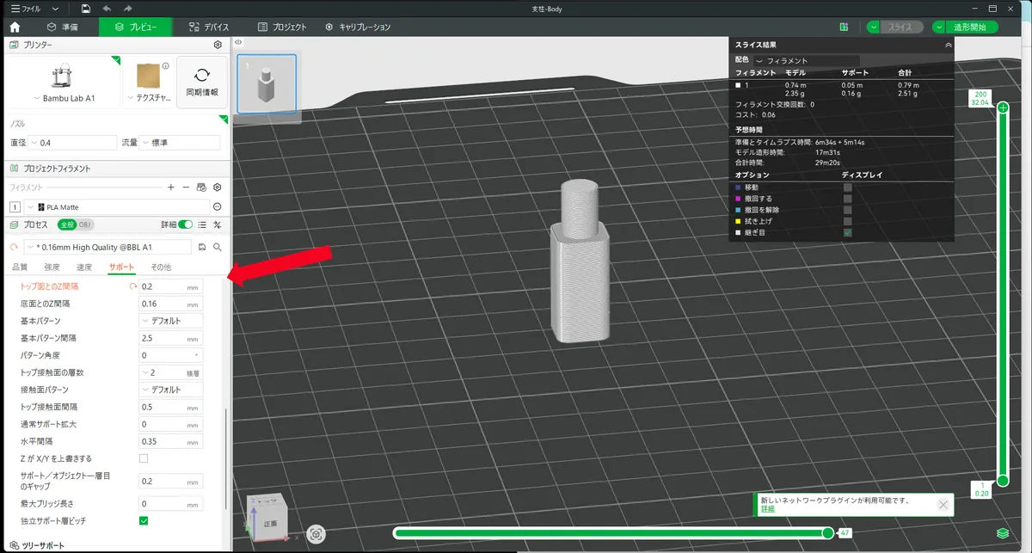
Task: Click the camera view settings icon near cube
Action: tap(316, 534)
